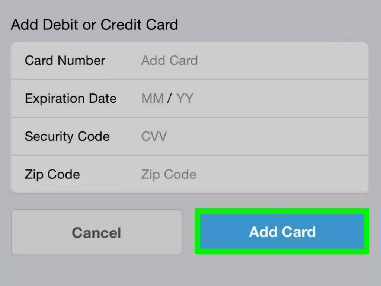Focus the CVV security code field
The image size is (381, 286).
pos(154,136)
